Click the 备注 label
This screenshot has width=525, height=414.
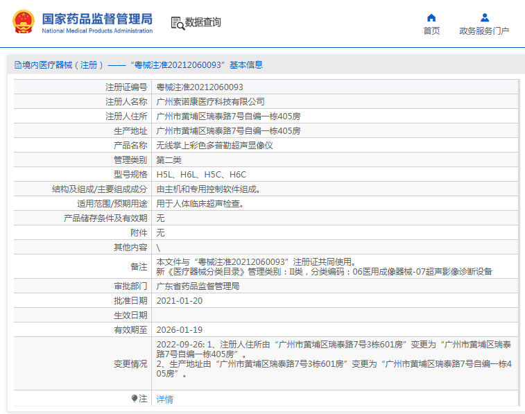pos(139,266)
